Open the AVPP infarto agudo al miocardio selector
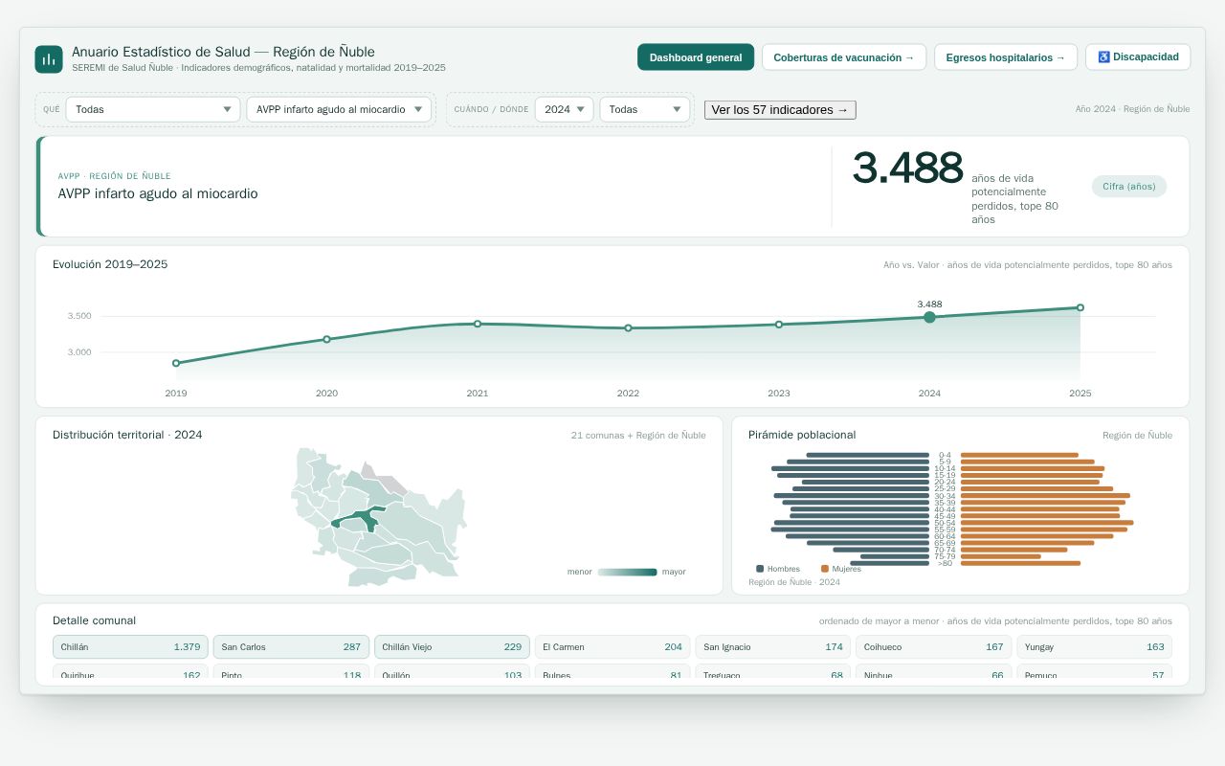1225x766 pixels. [339, 109]
